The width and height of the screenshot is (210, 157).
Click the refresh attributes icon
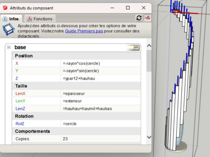coord(139,18)
